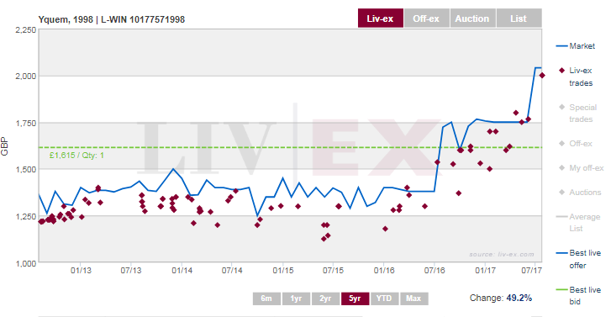Select the 6m time range
This screenshot has width=611, height=317.
click(266, 299)
